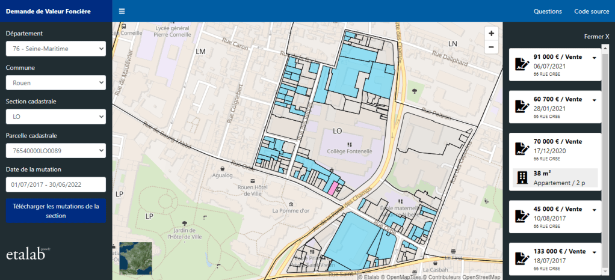Close the results panel with Fermer X
The width and height of the screenshot is (615, 280).
[x=596, y=37]
